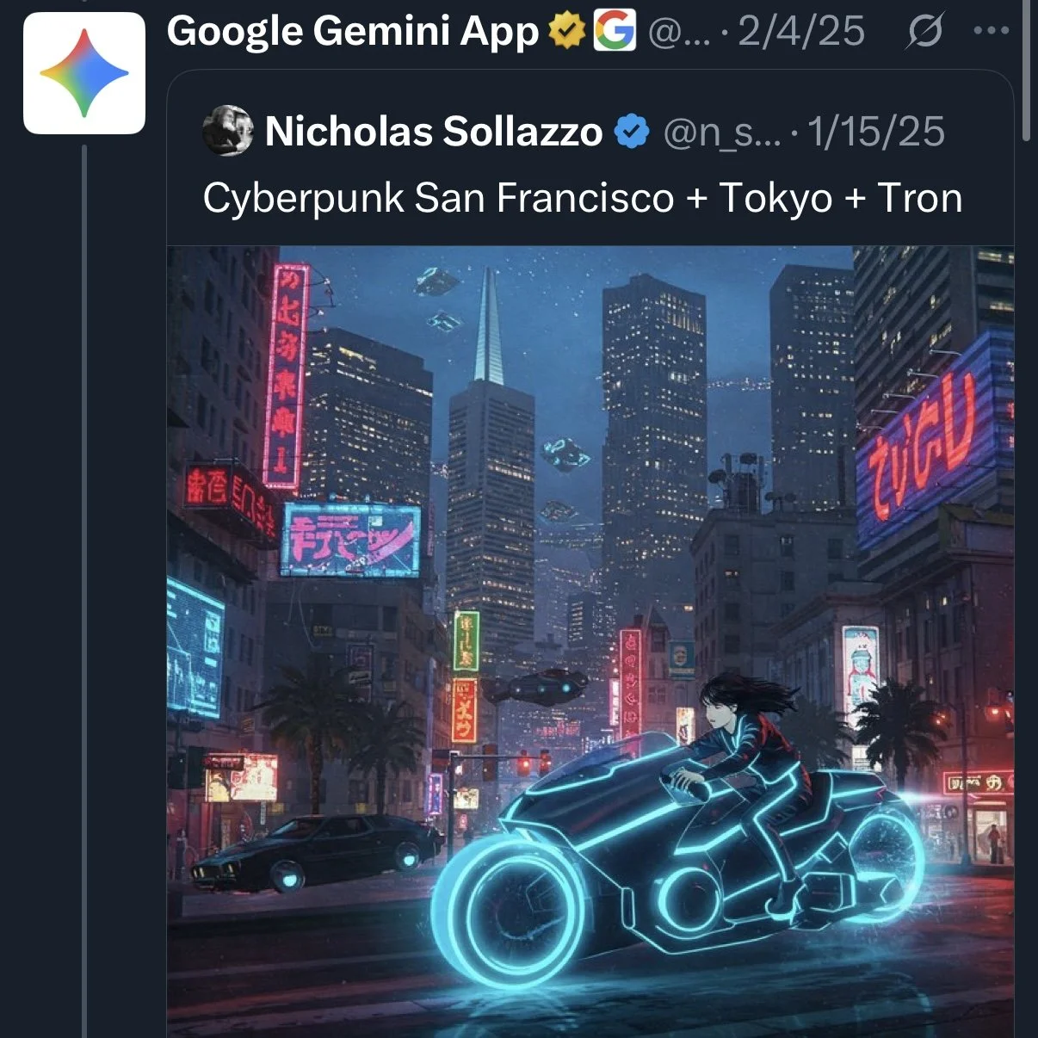Viewport: 1038px width, 1038px height.
Task: Open the quoted post text about Cyberpunk San Francisco
Action: point(583,198)
